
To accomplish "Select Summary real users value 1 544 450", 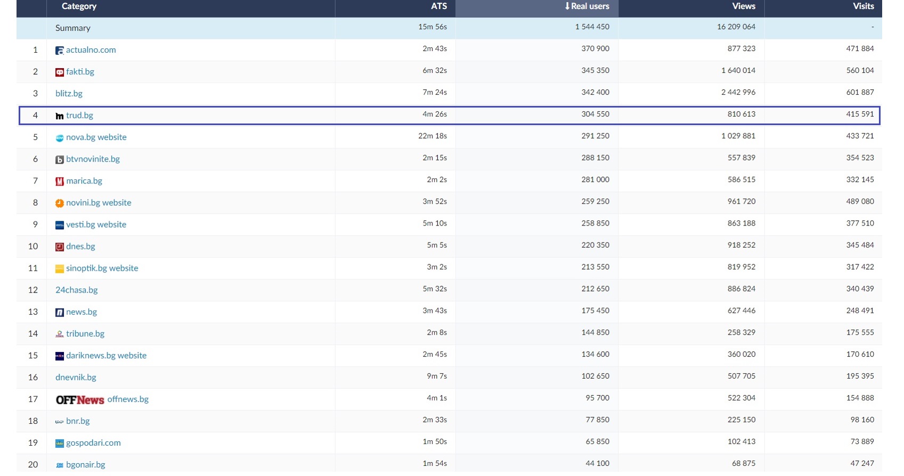I will (592, 27).
